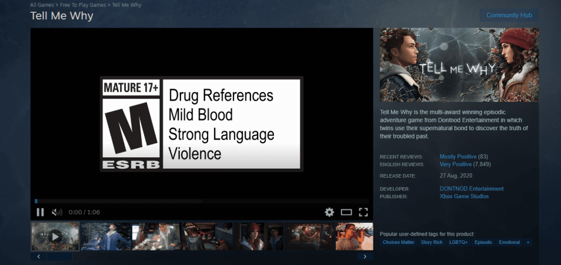The image size is (561, 265).
Task: Open Xbox Game Studios publisher page
Action: (464, 196)
